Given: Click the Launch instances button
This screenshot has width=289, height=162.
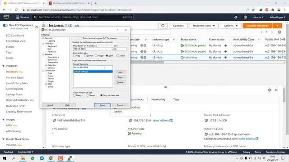Looking at the screenshot, I should point(257,26).
